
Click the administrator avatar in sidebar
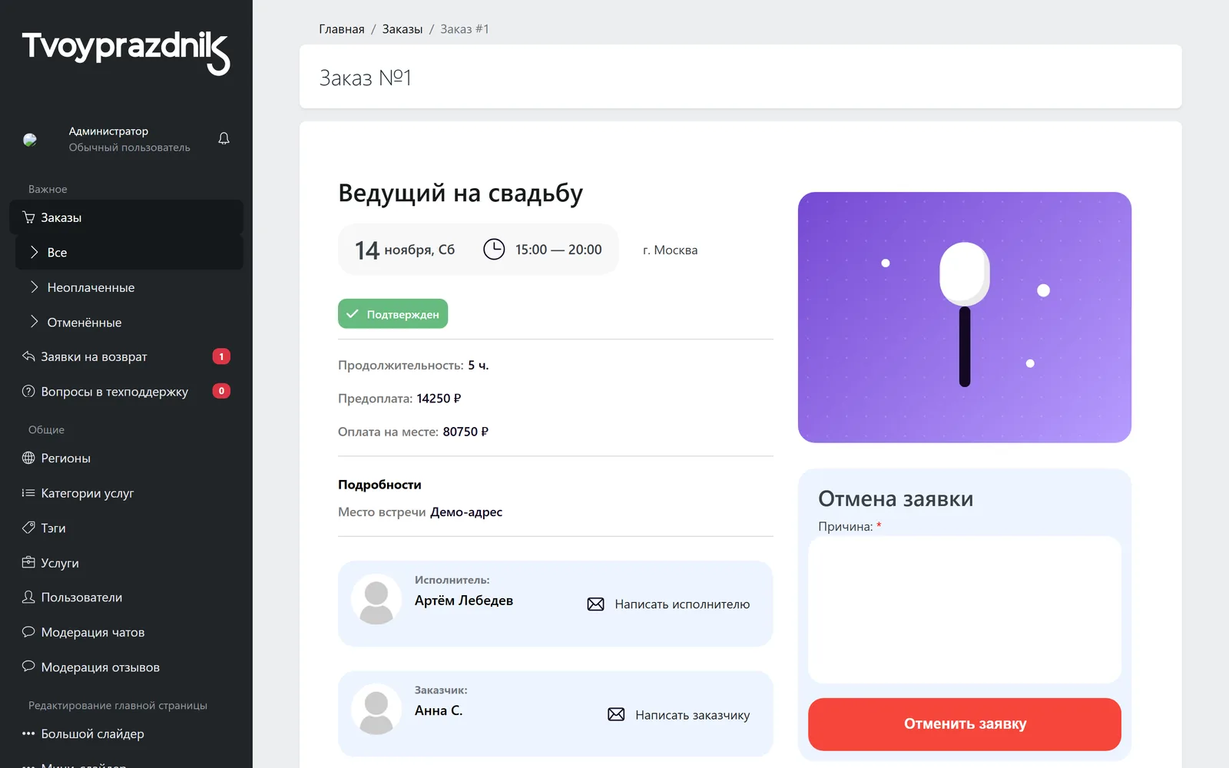30,140
